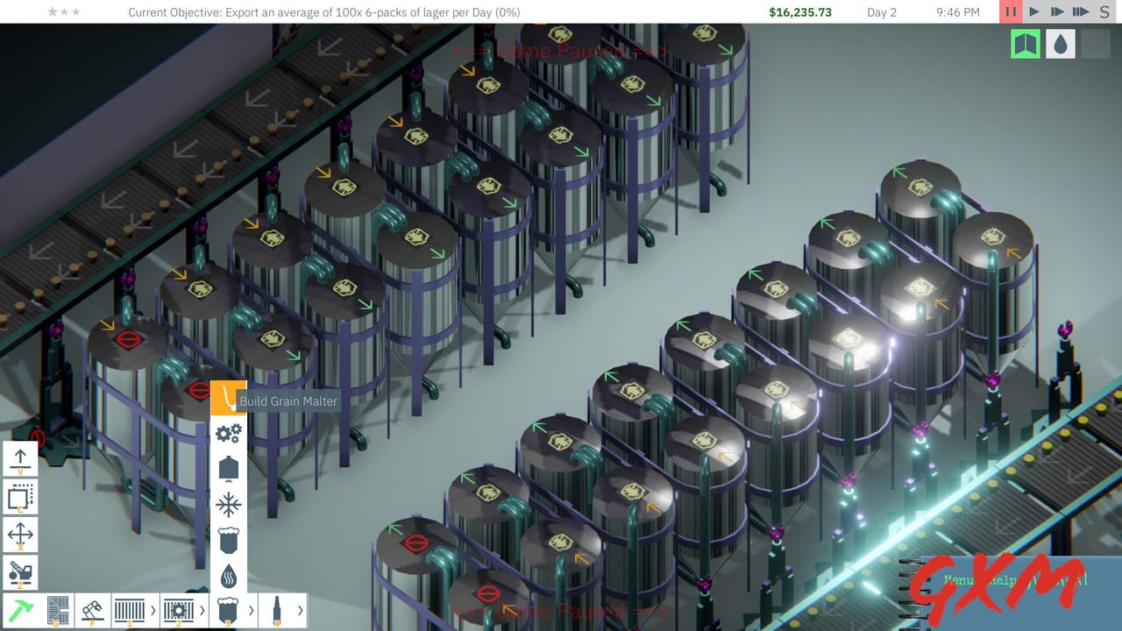1122x631 pixels.
Task: Expand the conveyor category chevron next to 1
Action: 154,609
